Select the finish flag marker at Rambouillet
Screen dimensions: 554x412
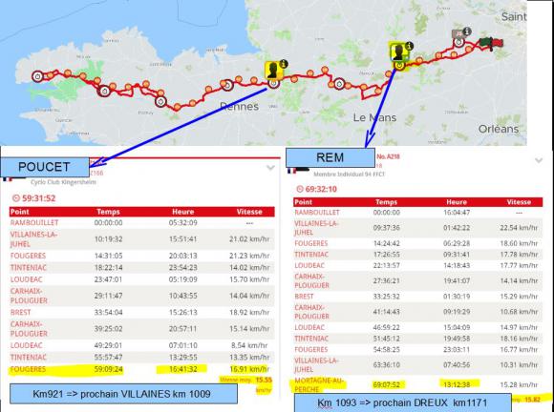492,43
